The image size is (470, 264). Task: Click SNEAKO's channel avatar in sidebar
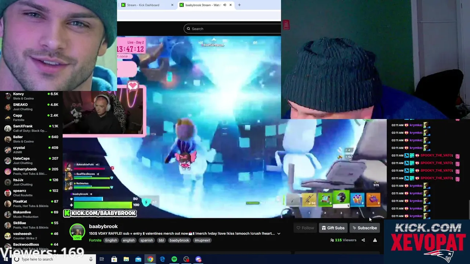tap(8, 107)
